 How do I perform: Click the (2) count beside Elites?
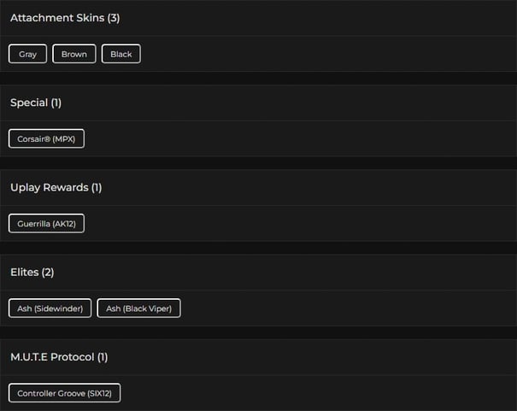pos(48,272)
